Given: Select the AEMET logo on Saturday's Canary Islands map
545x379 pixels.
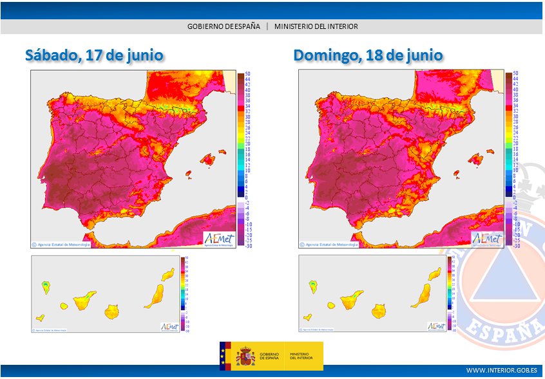Looking at the screenshot, I should 169,326.
